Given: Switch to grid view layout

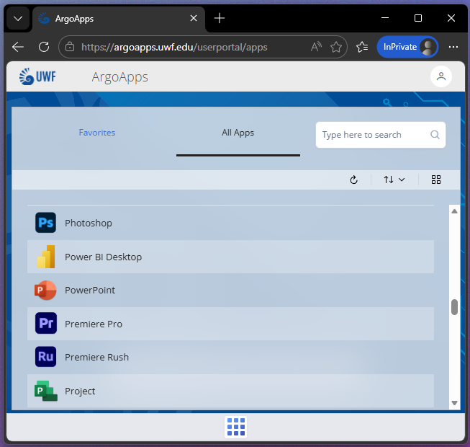Looking at the screenshot, I should (436, 180).
